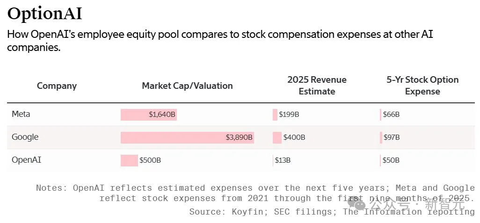Click the 2025 Revenue Estimate header
Screen dimensions: 480x223
pos(317,86)
